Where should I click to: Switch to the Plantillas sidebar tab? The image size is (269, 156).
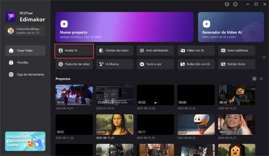click(25, 63)
